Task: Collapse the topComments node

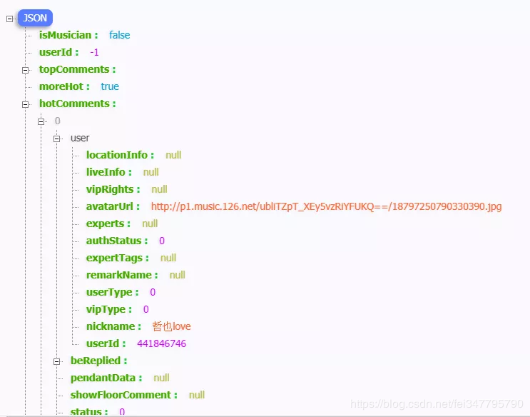Action: point(25,70)
